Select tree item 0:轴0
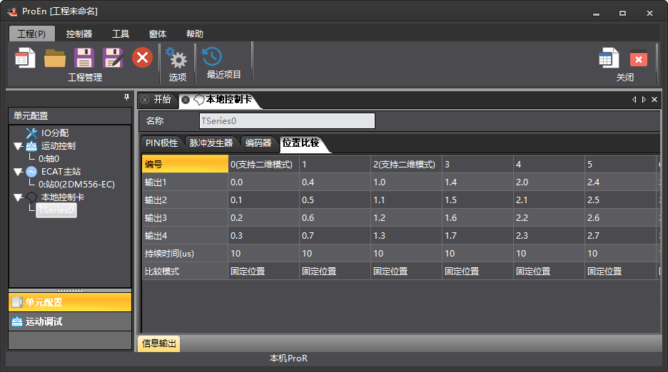Screen dimensions: 668x372 point(49,159)
